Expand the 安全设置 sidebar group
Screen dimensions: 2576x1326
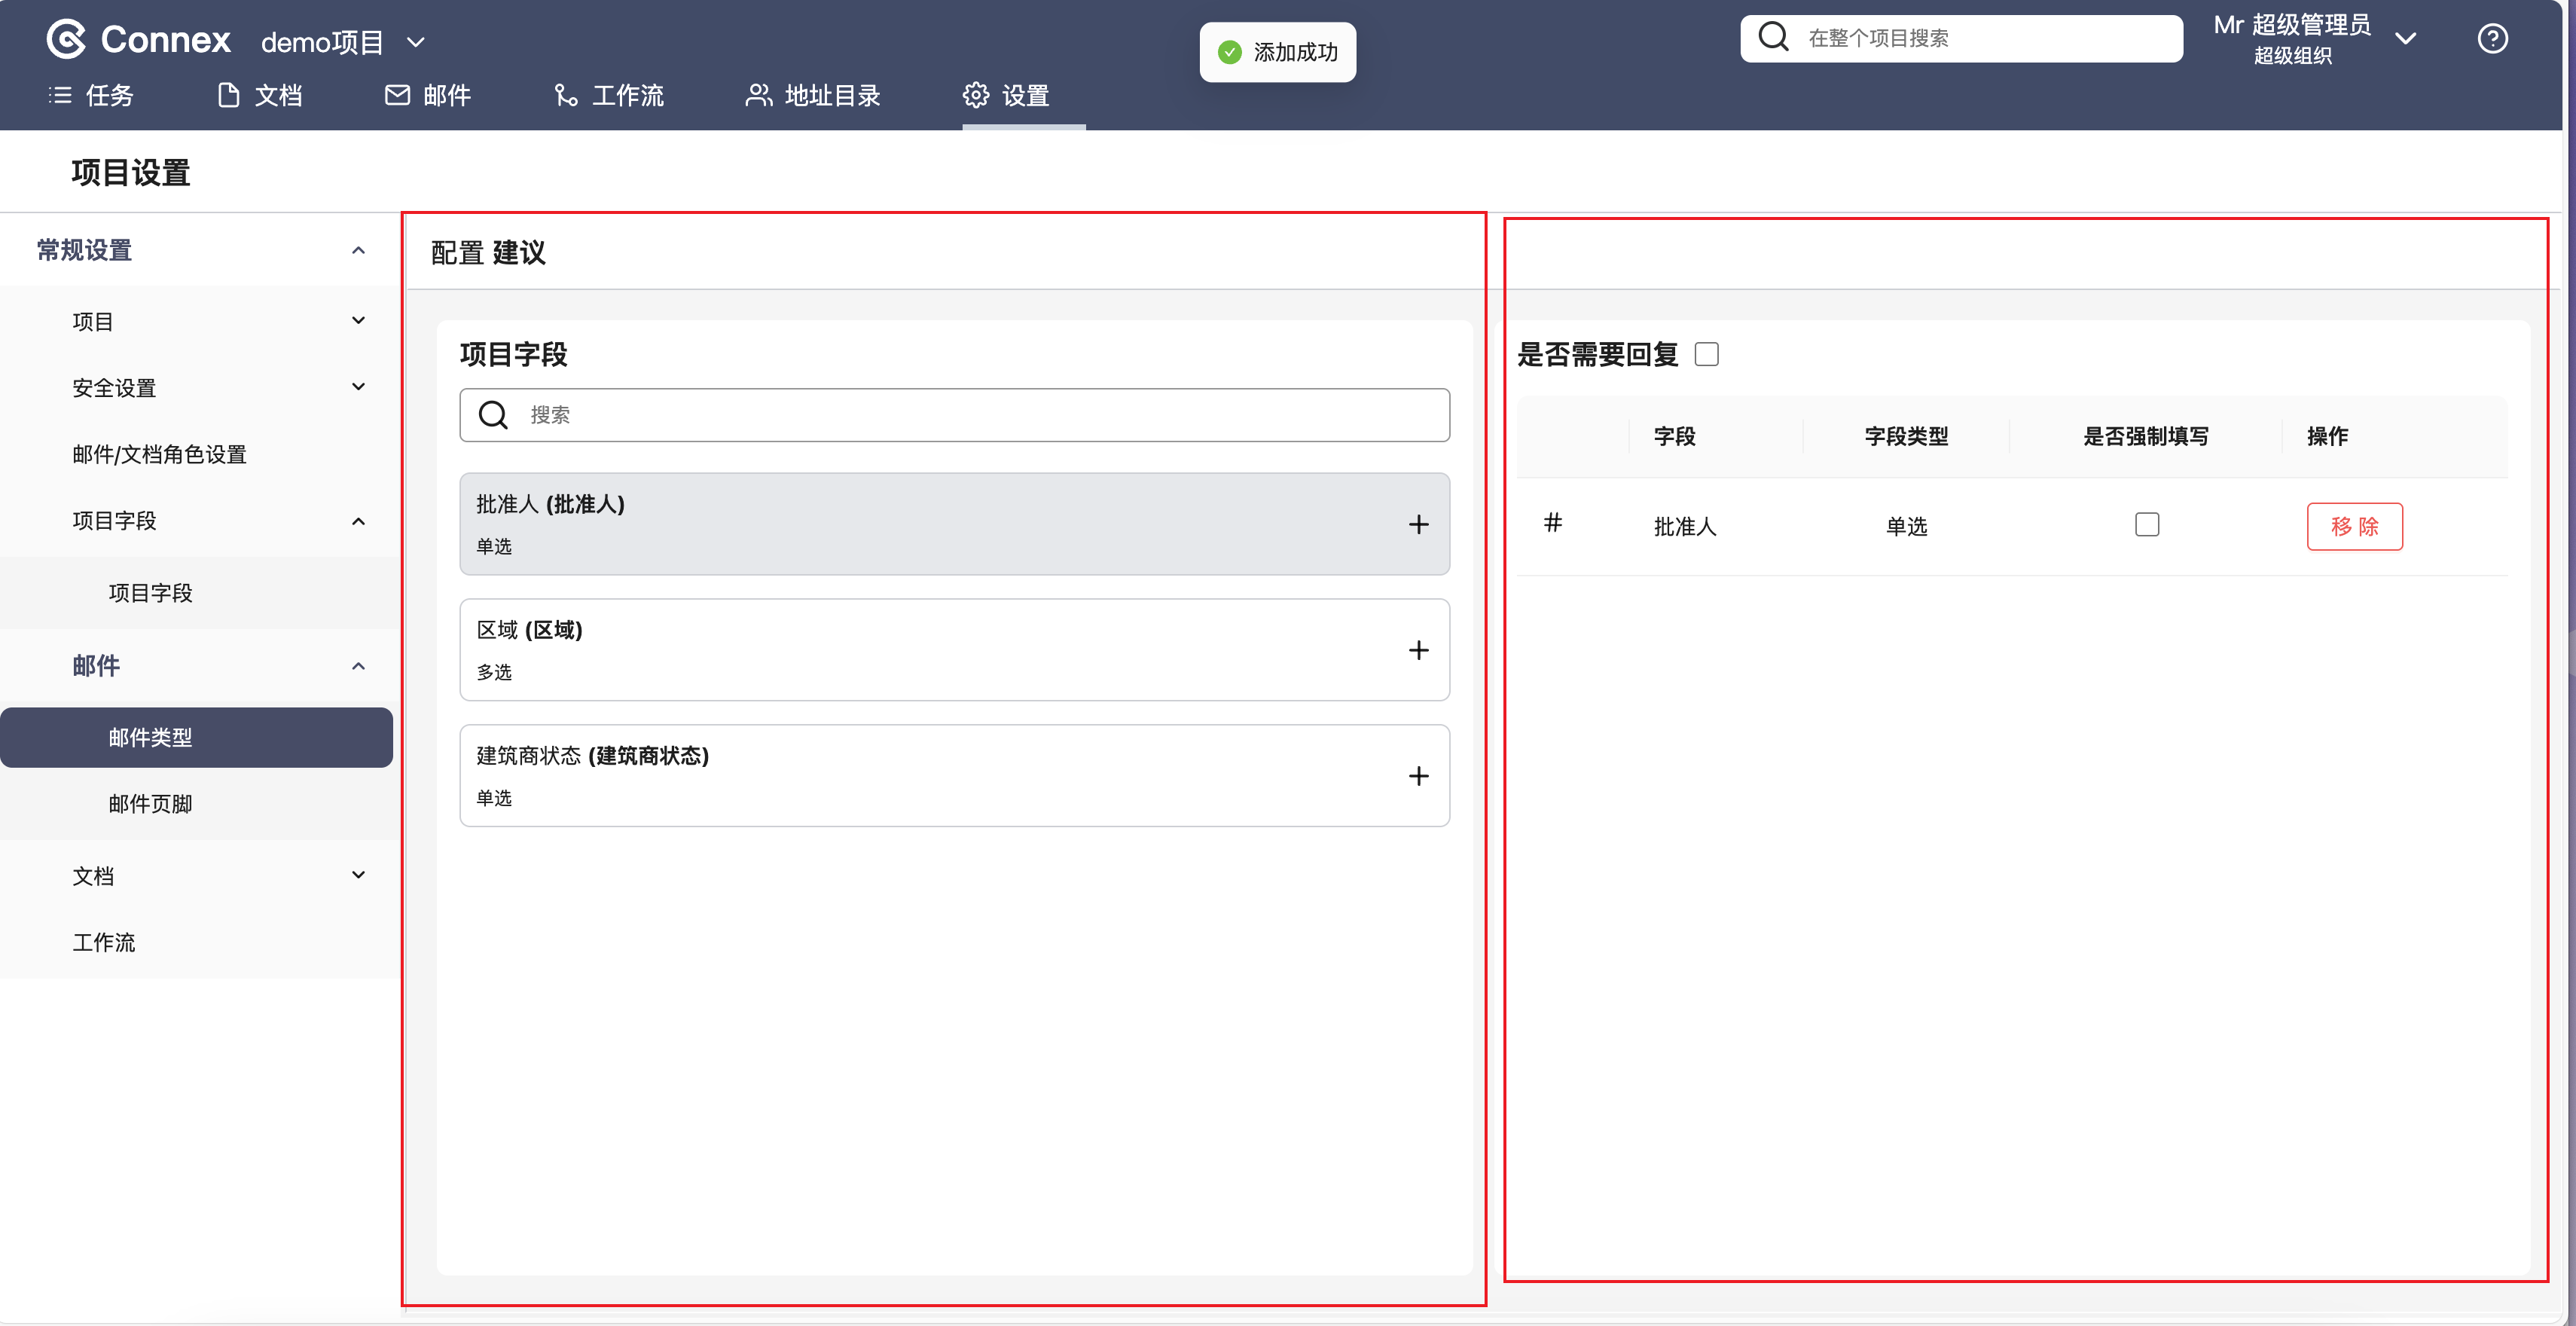coord(358,387)
